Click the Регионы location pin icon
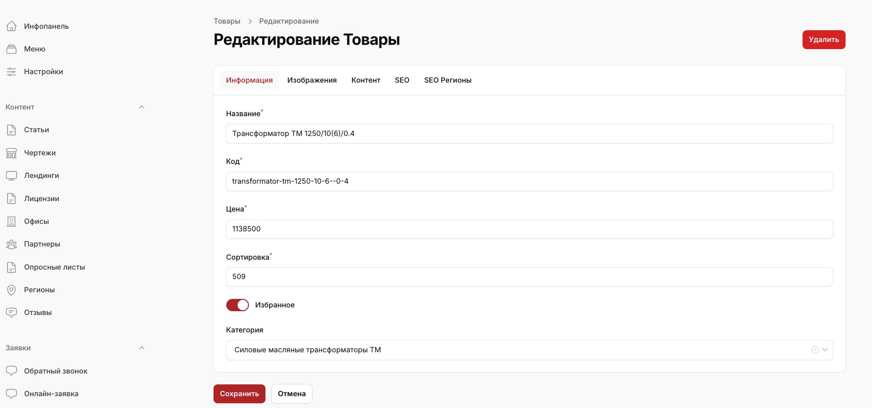 (x=11, y=290)
